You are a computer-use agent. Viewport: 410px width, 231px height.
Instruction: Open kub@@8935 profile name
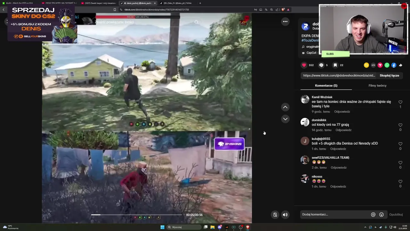point(321,139)
